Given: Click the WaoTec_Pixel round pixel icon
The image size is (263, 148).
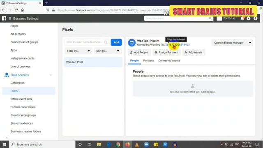Looking at the screenshot, I should pyautogui.click(x=131, y=43).
